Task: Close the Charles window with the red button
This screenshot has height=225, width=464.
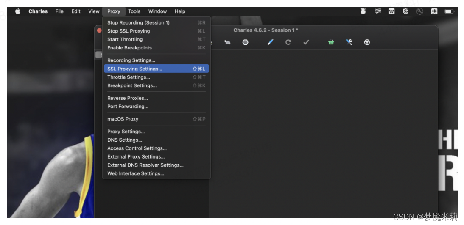Action: [x=99, y=30]
